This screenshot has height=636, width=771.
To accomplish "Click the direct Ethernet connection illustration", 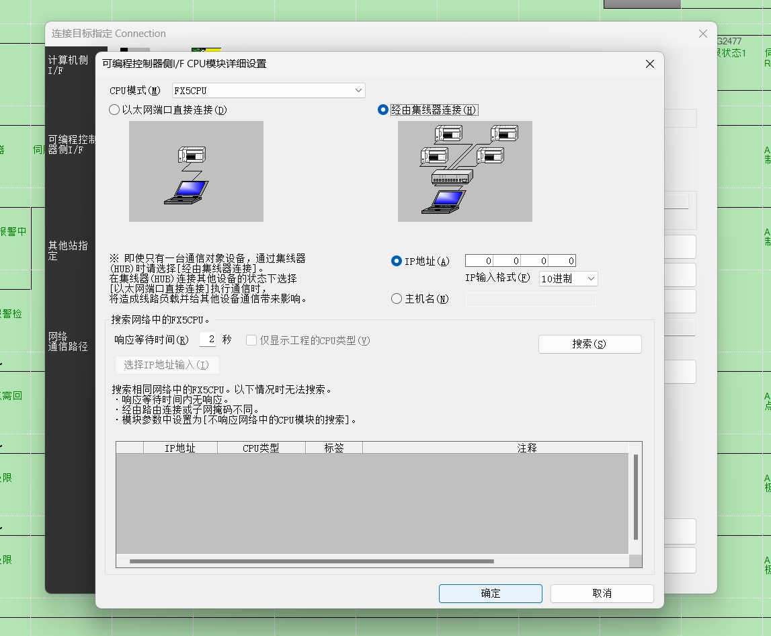I will tap(196, 171).
